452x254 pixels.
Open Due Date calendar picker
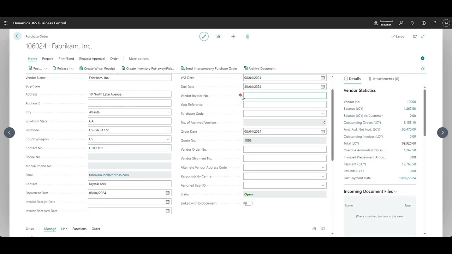tap(323, 86)
